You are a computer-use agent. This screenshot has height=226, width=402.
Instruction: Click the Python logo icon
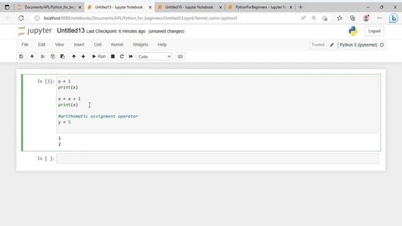coord(353,31)
